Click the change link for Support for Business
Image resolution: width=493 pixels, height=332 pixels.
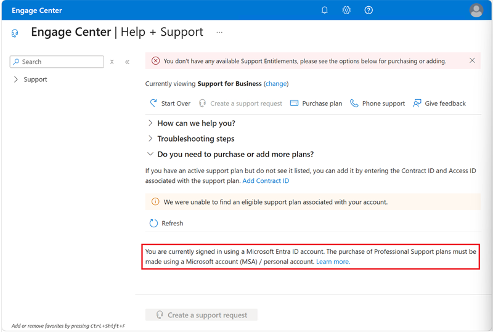click(275, 84)
